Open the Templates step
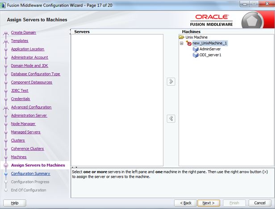The height and width of the screenshot is (209, 275). pos(20,41)
